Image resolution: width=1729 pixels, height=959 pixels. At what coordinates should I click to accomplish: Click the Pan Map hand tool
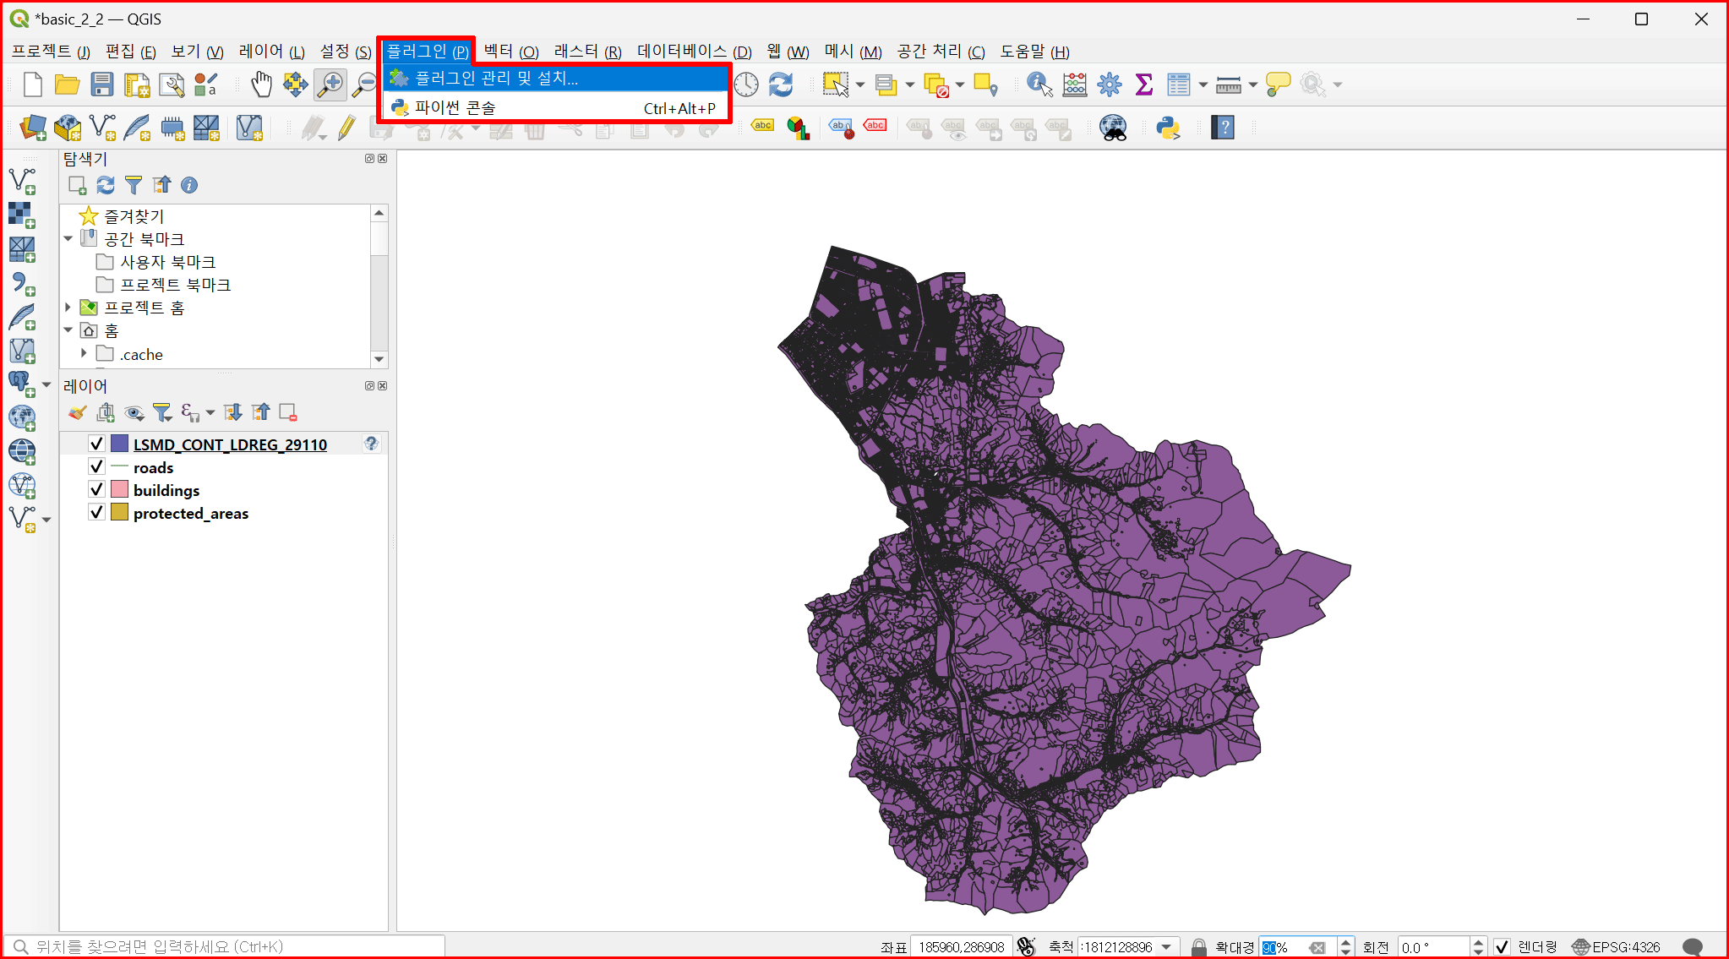[262, 84]
